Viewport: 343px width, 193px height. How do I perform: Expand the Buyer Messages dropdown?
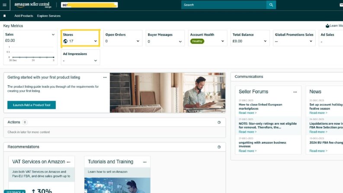[180, 42]
